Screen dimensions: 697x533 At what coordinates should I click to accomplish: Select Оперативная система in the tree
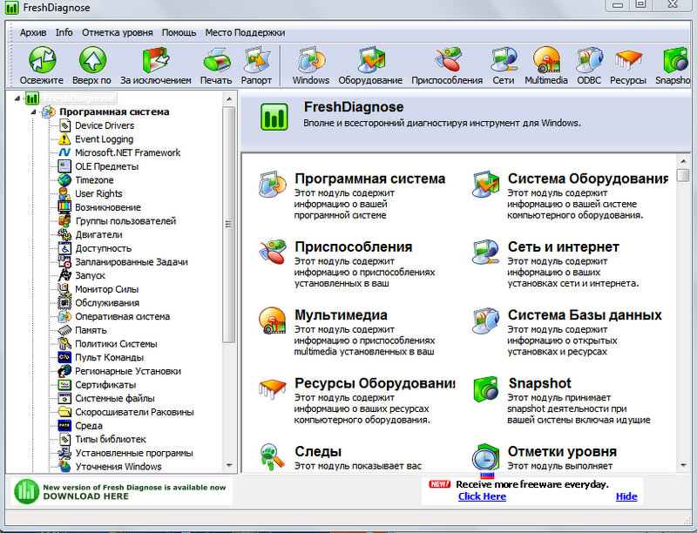tap(122, 317)
